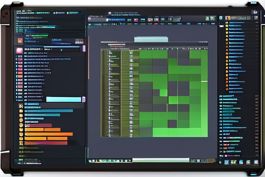The width and height of the screenshot is (265, 177).
Task: Click the orange thumbnail icon in left panel
Action: click(20, 41)
